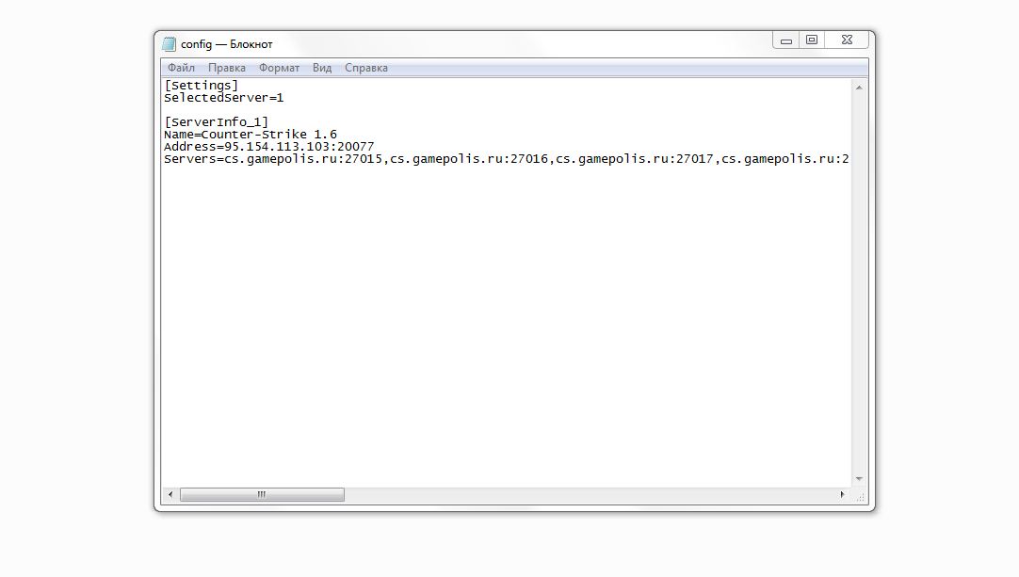Click the Servers=cs.gamepolis.ru:27015 text
This screenshot has width=1019, height=577.
click(273, 158)
